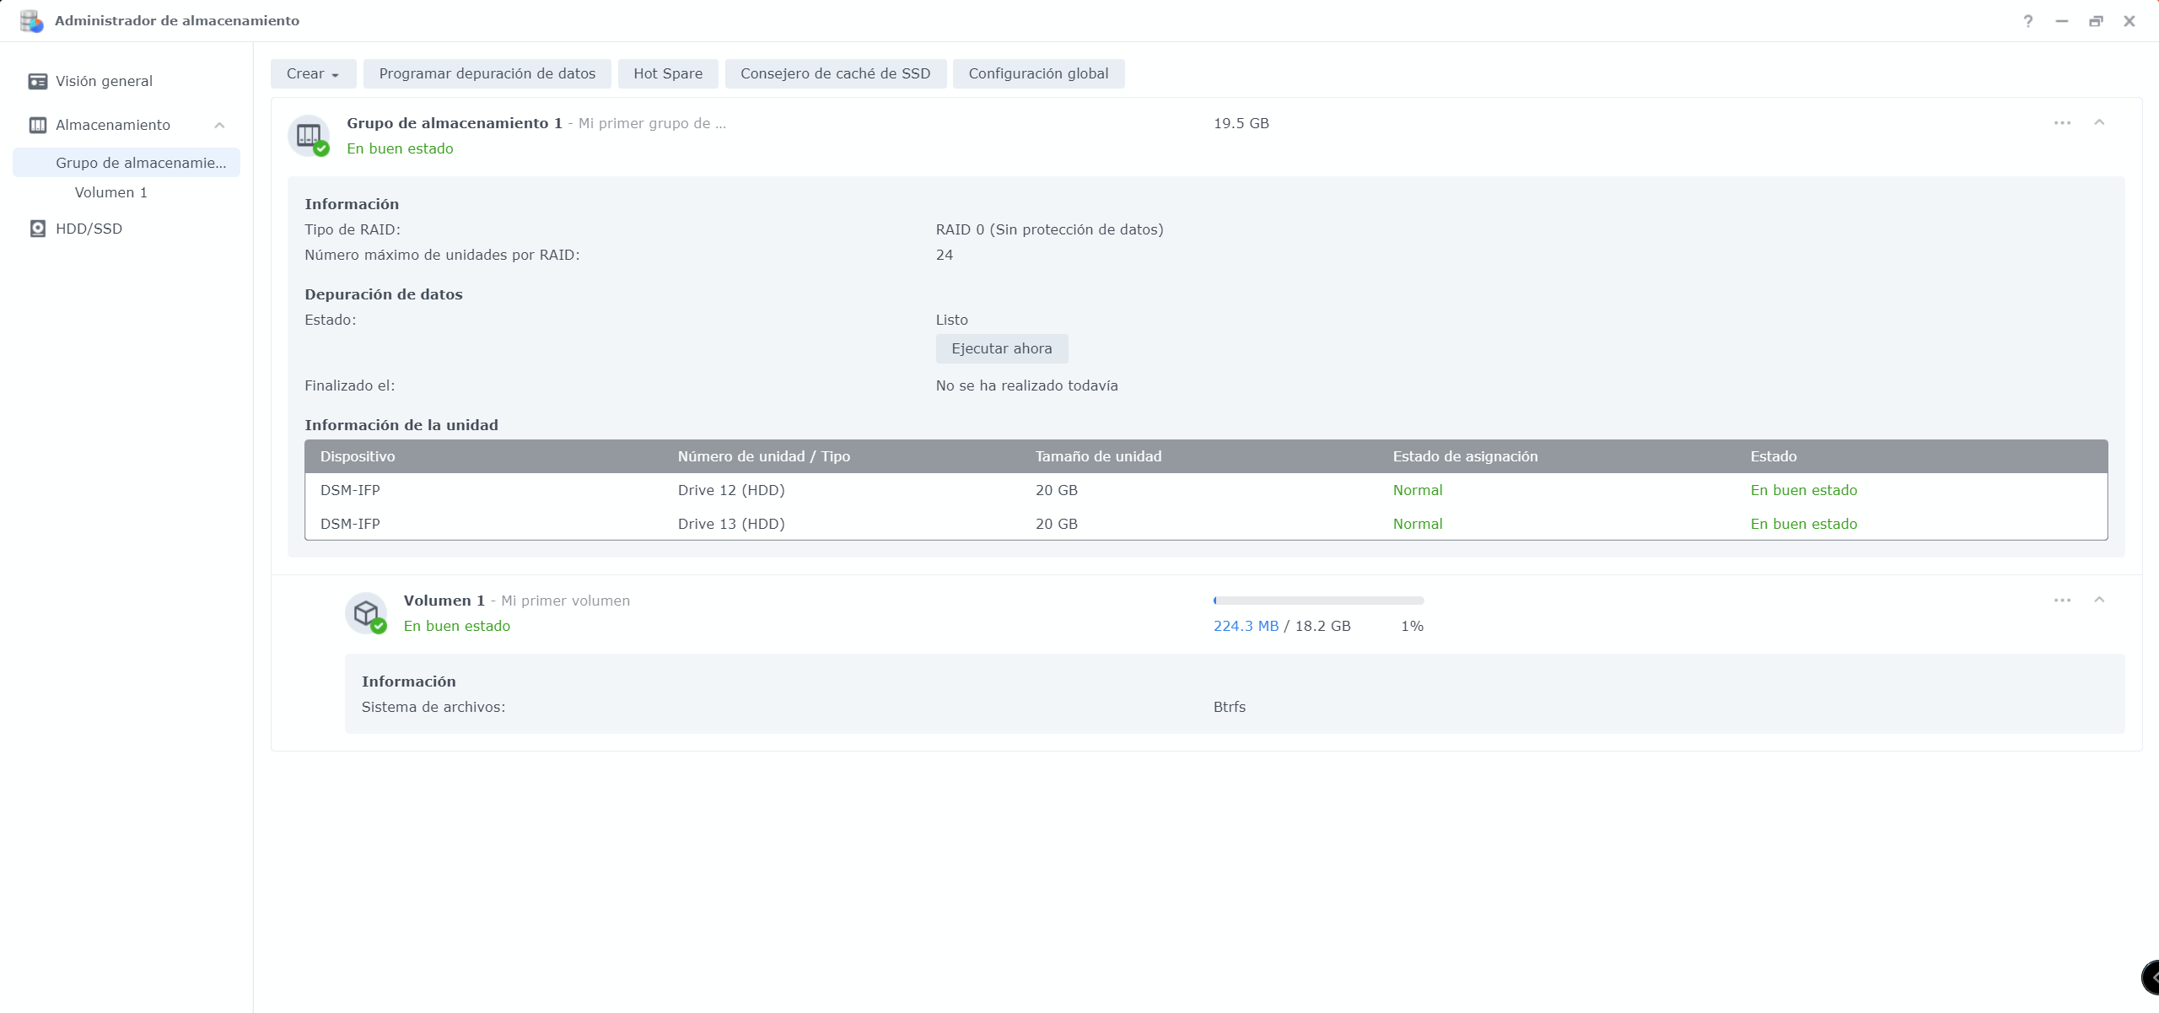Click the Visión general sidebar icon
Image resolution: width=2159 pixels, height=1013 pixels.
[38, 81]
